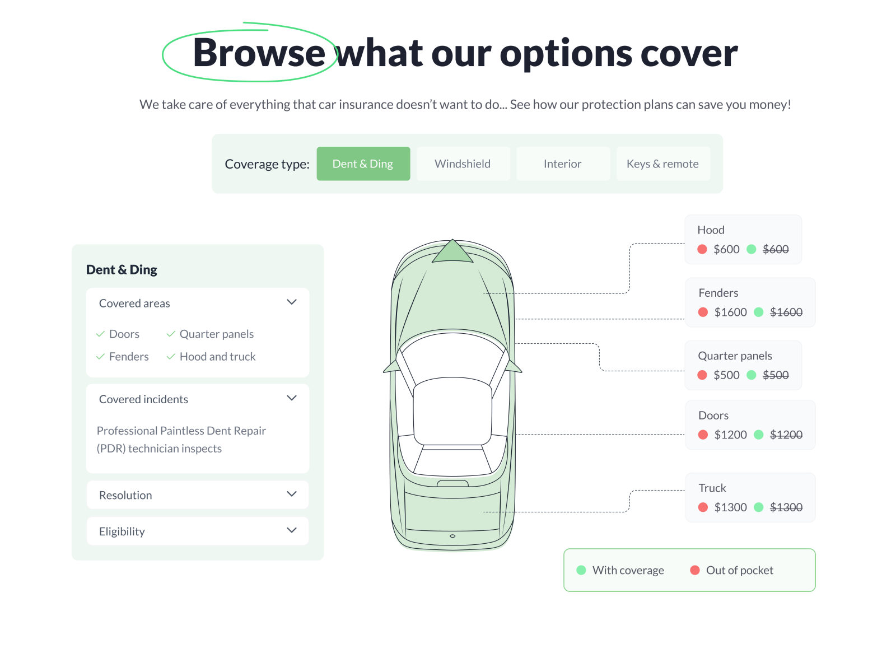Click the green With coverage legend dot
Viewport: 896px width, 672px height.
[x=581, y=570]
